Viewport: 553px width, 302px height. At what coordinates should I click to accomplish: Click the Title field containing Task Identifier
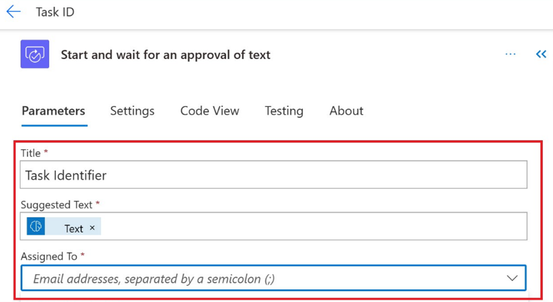[x=274, y=176]
